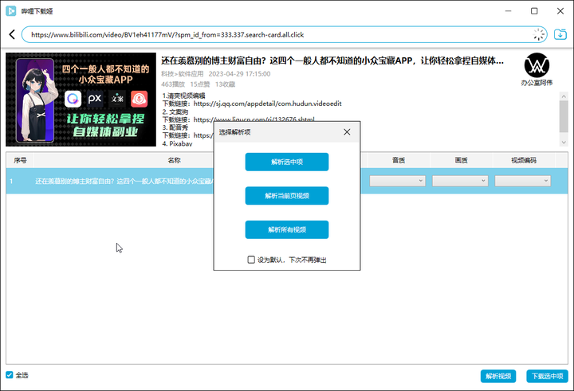Viewport: 574px width, 391px height.
Task: Open 办公室阿伟 uploader avatar
Action: click(537, 65)
